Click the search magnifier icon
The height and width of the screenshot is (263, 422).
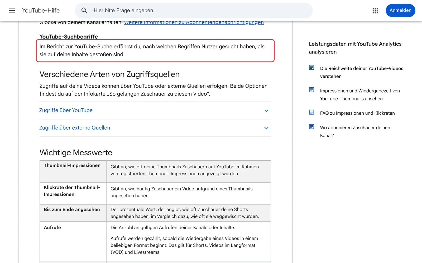point(84,11)
